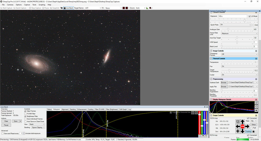Screen dimensions: 261x141
Task: Enable the FWHM Filter checkbox
Action: [25, 114]
